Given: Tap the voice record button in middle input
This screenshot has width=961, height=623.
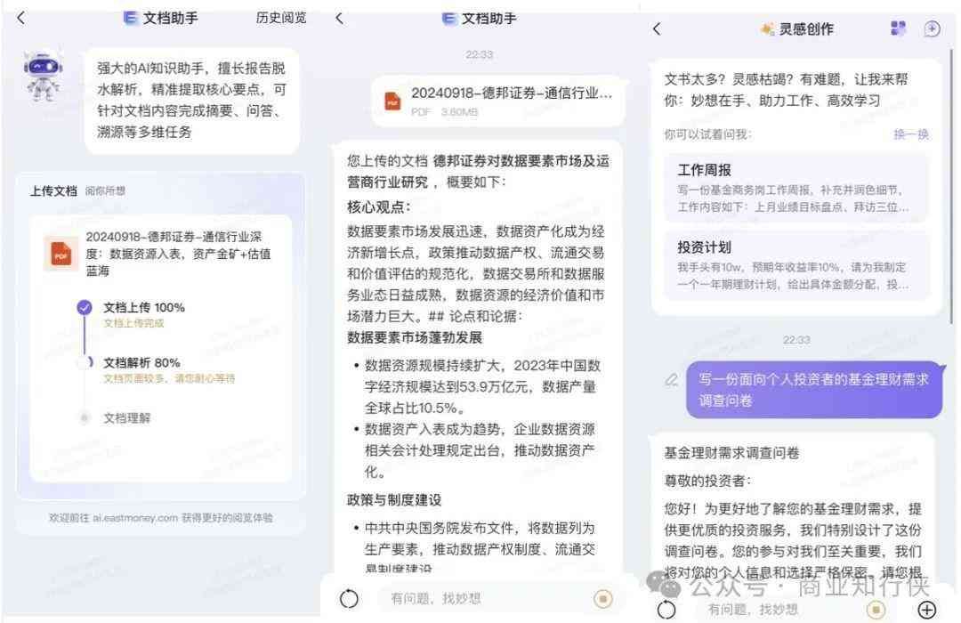Looking at the screenshot, I should [603, 598].
